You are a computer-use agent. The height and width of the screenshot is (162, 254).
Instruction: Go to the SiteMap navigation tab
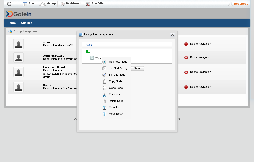(x=27, y=23)
